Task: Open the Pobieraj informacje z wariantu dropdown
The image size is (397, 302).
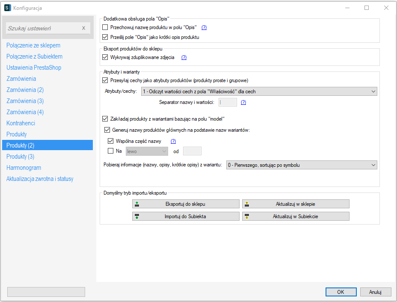Action: 301,165
